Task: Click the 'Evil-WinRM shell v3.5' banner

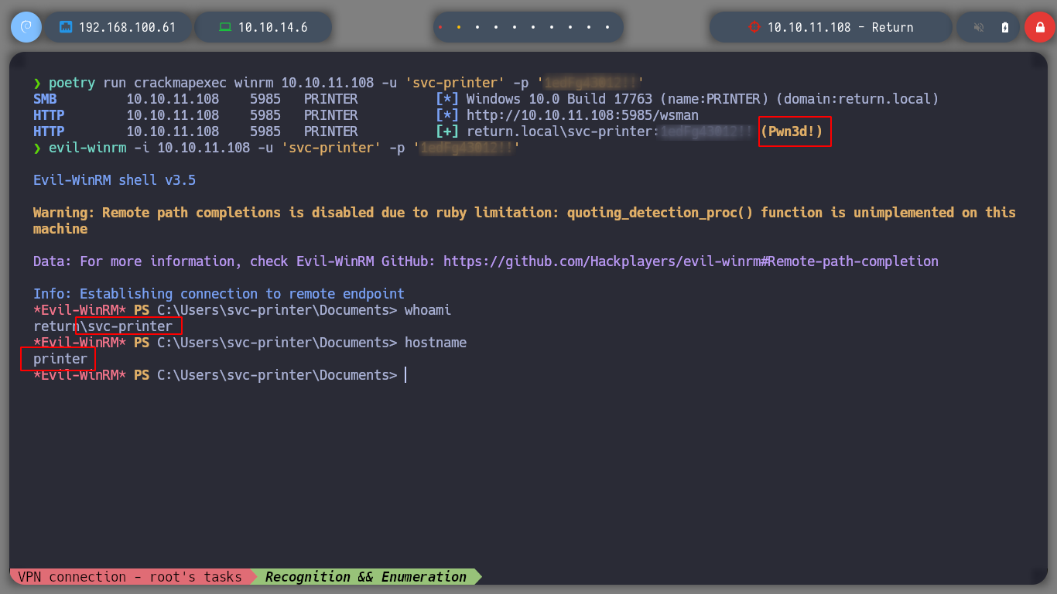Action: coord(115,180)
